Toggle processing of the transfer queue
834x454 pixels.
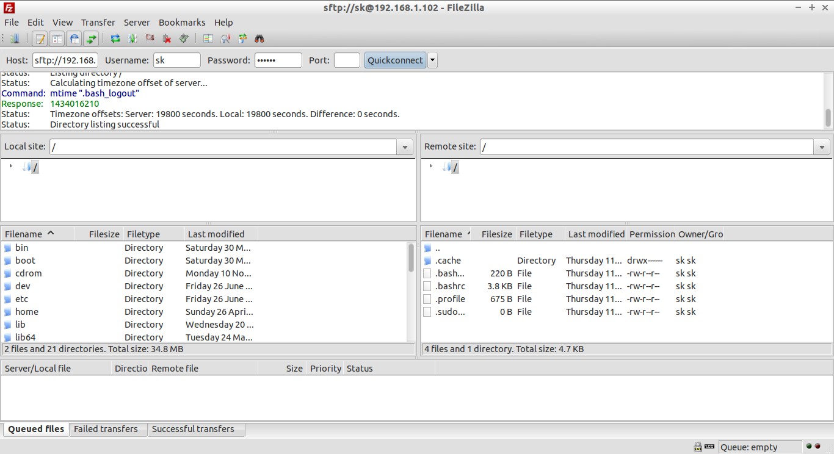coord(132,38)
